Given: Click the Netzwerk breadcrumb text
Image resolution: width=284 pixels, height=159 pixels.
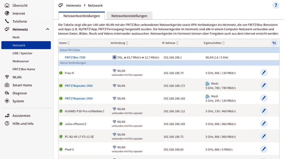Looking at the screenshot, I should [x=95, y=5].
